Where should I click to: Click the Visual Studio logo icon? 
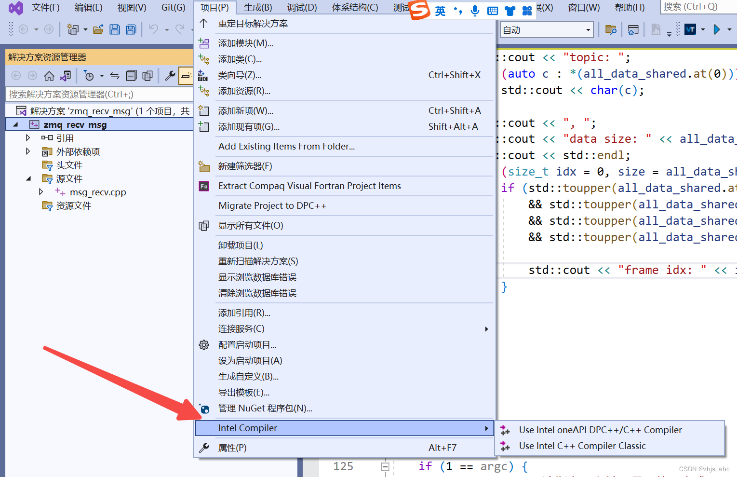16,8
